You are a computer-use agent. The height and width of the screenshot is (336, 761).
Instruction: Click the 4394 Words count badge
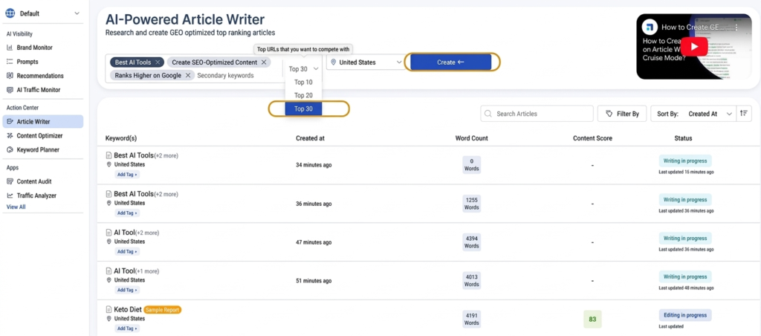[472, 242]
